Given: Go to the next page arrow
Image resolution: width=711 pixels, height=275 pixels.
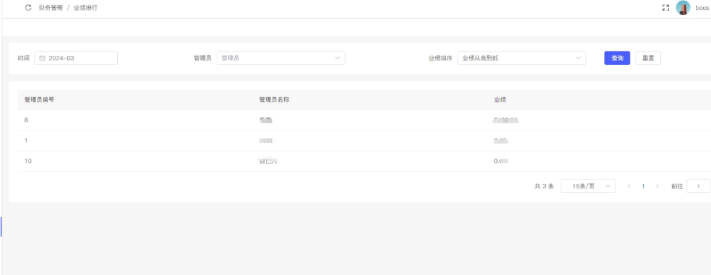Looking at the screenshot, I should (657, 186).
